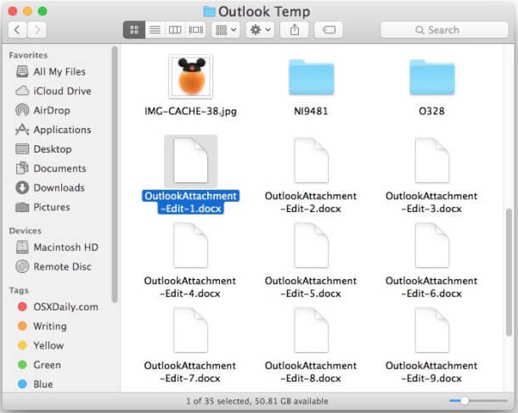Switch to column view

175,30
